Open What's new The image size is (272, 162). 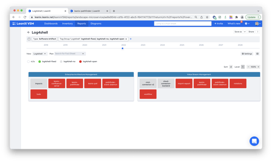[234, 24]
